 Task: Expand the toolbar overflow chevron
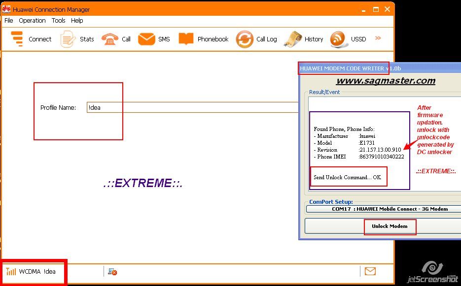pos(378,38)
